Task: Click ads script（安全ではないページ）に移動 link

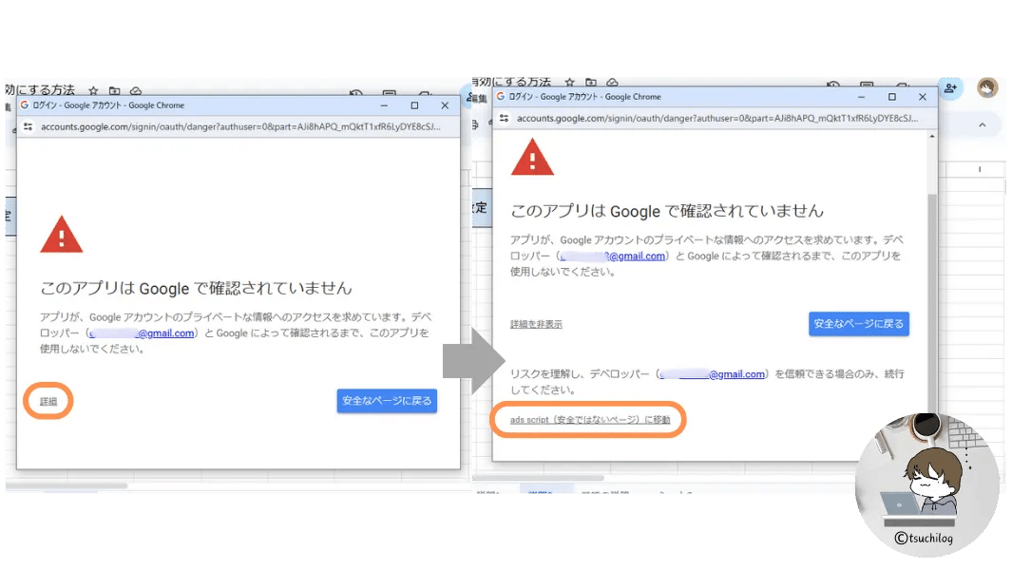Action: (590, 420)
